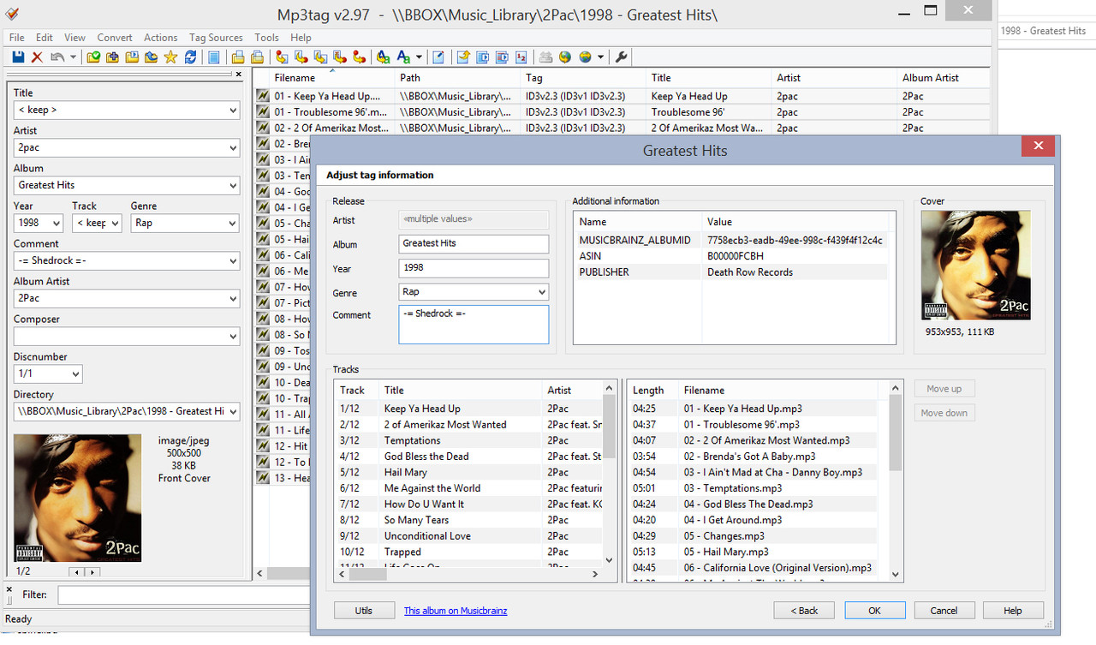Click the Tag - Tag converter icon
This screenshot has height=645, width=1096.
point(359,57)
